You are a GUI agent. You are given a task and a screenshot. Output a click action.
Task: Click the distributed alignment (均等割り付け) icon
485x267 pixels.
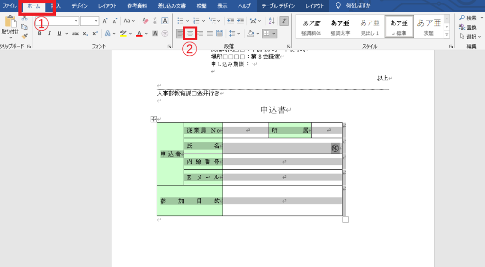pos(219,34)
